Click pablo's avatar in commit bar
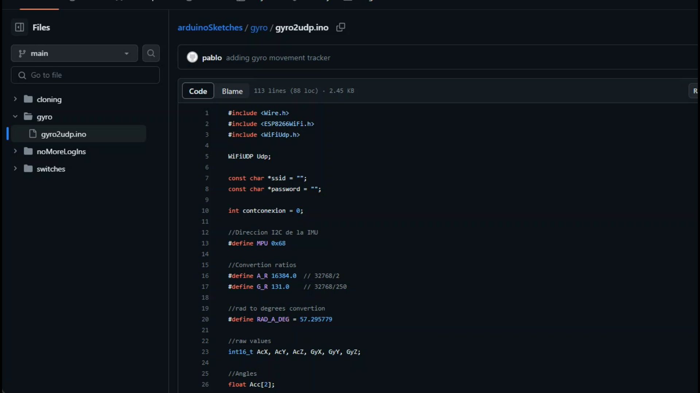Viewport: 700px width, 393px height. click(x=192, y=57)
